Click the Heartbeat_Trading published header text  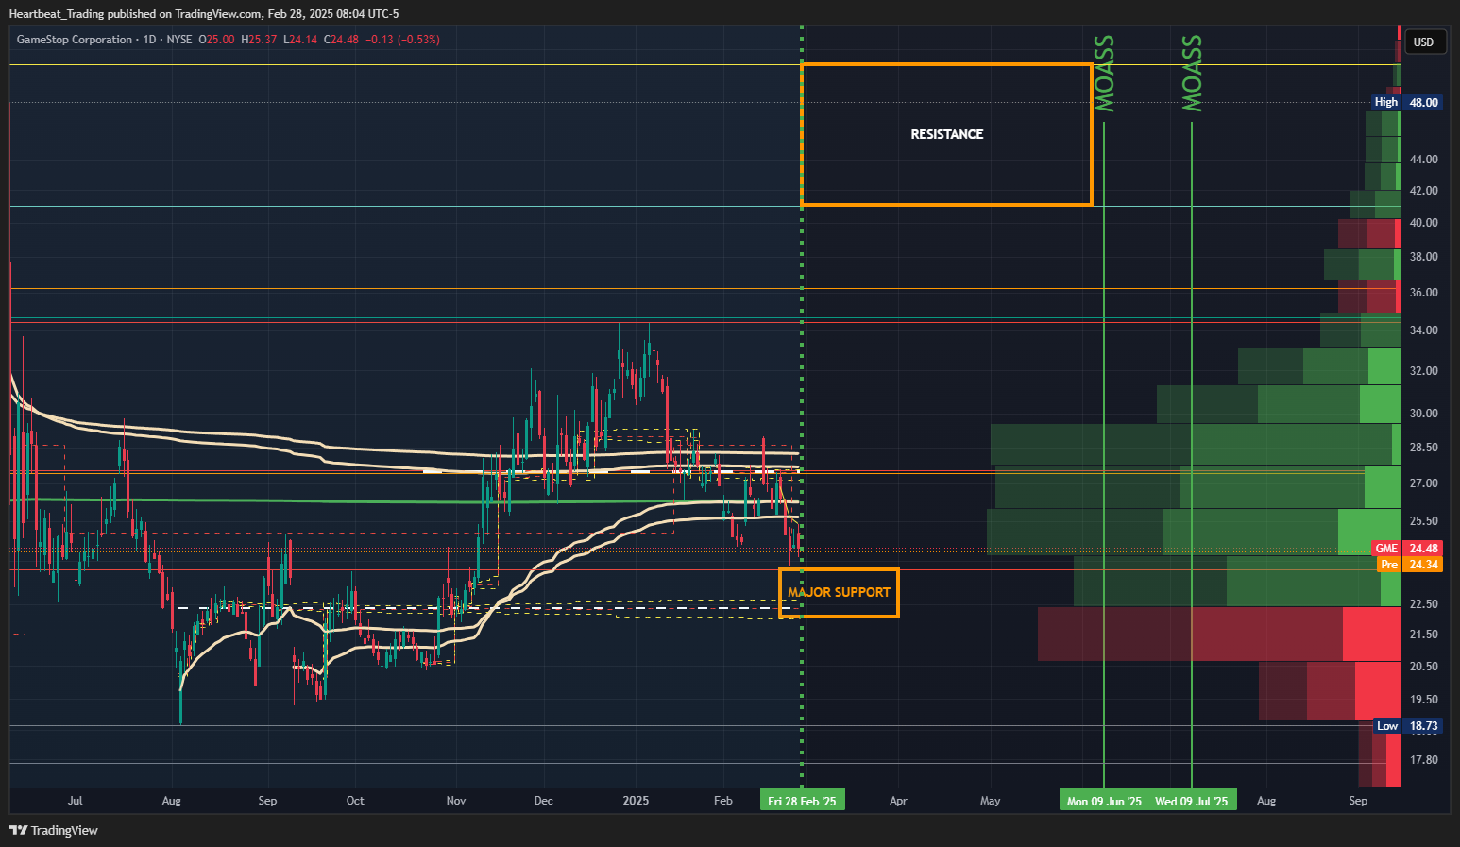tap(204, 13)
